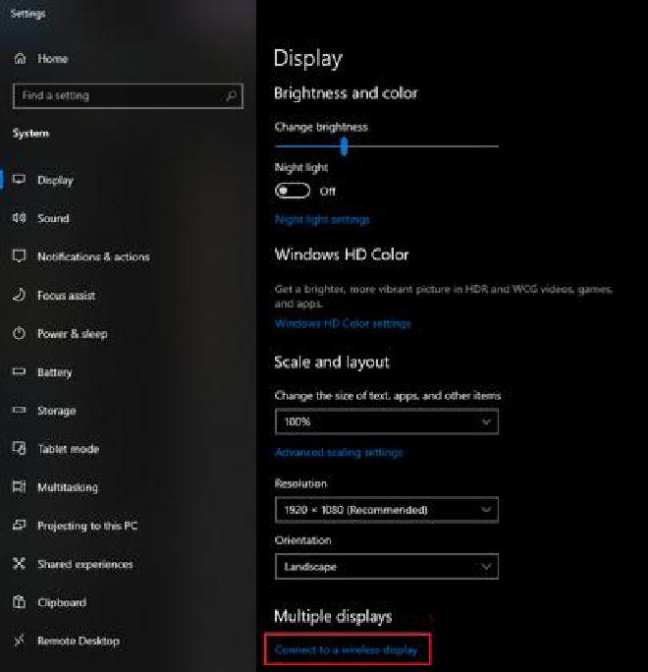The height and width of the screenshot is (672, 648).
Task: Click the brightness slider handle
Action: (344, 146)
